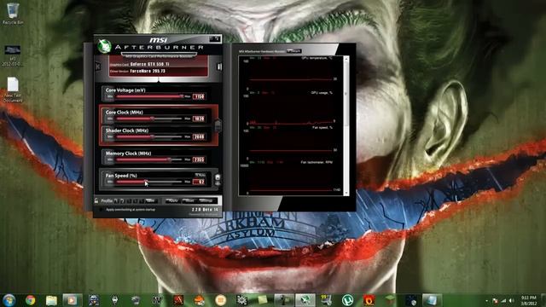Click the GPU temperature graph

click(291, 74)
